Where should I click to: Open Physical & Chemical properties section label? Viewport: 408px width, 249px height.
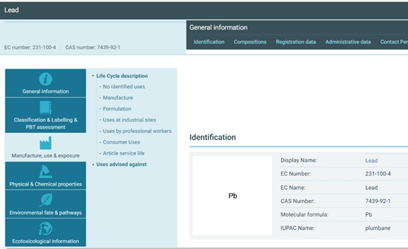point(46,184)
